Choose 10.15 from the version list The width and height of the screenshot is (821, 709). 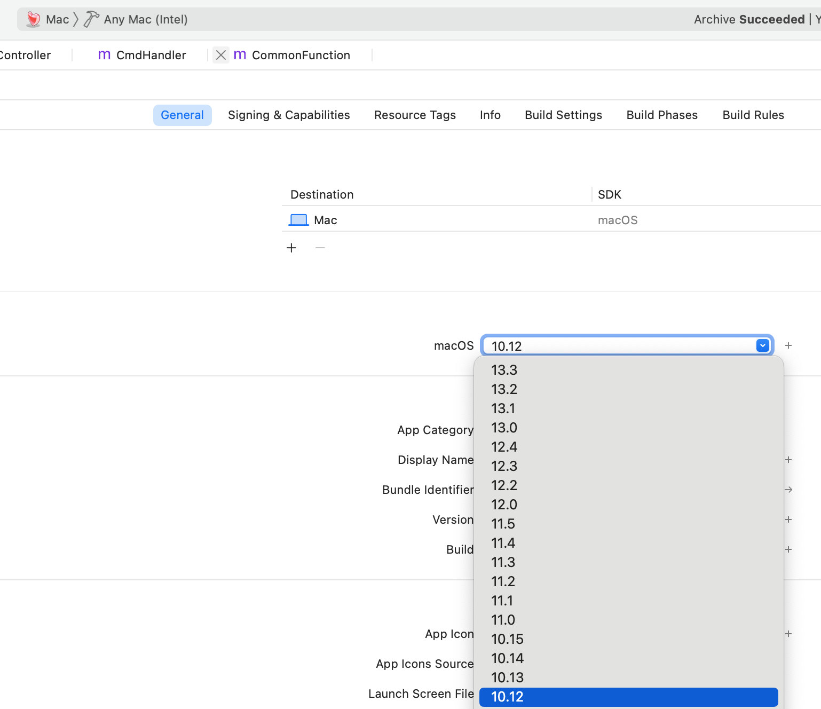(628, 639)
